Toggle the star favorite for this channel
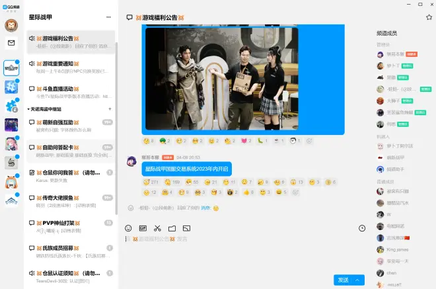436x289 pixels. point(428,17)
